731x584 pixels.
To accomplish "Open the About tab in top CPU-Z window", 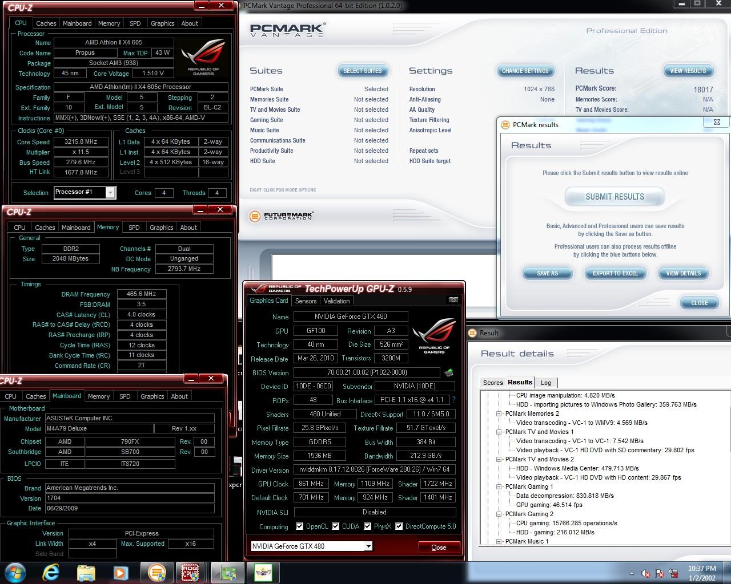I will [x=190, y=23].
